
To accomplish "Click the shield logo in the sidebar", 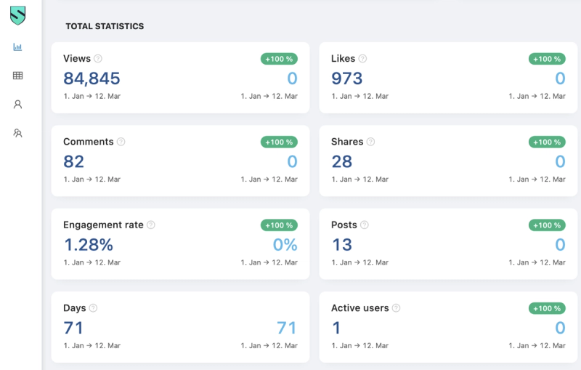I will coord(17,16).
